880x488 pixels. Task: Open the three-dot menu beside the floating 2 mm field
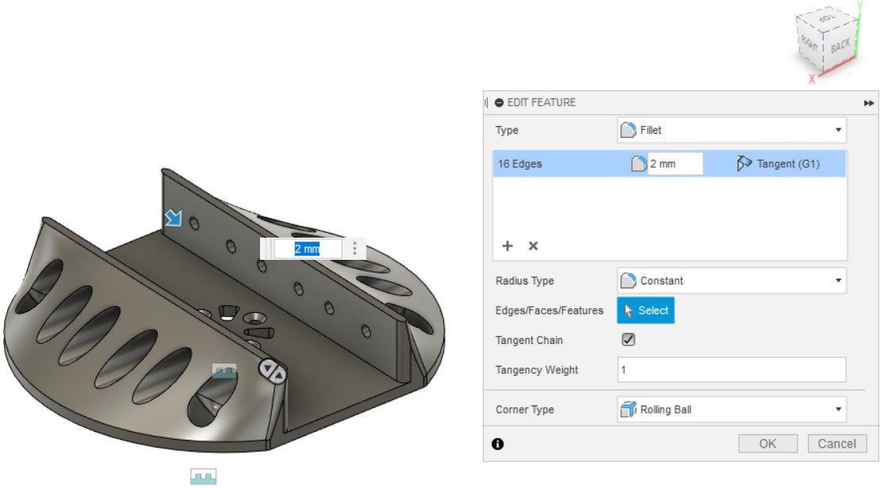pyautogui.click(x=354, y=249)
